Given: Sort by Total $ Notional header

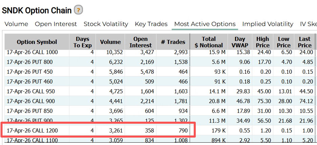Looking at the screenshot, I should pos(209,42).
